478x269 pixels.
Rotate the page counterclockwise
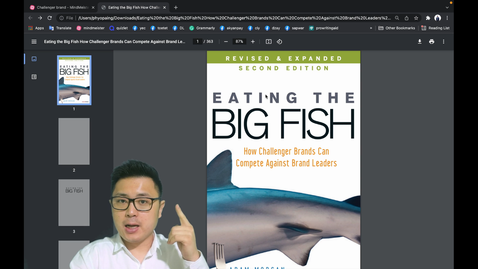pyautogui.click(x=279, y=42)
